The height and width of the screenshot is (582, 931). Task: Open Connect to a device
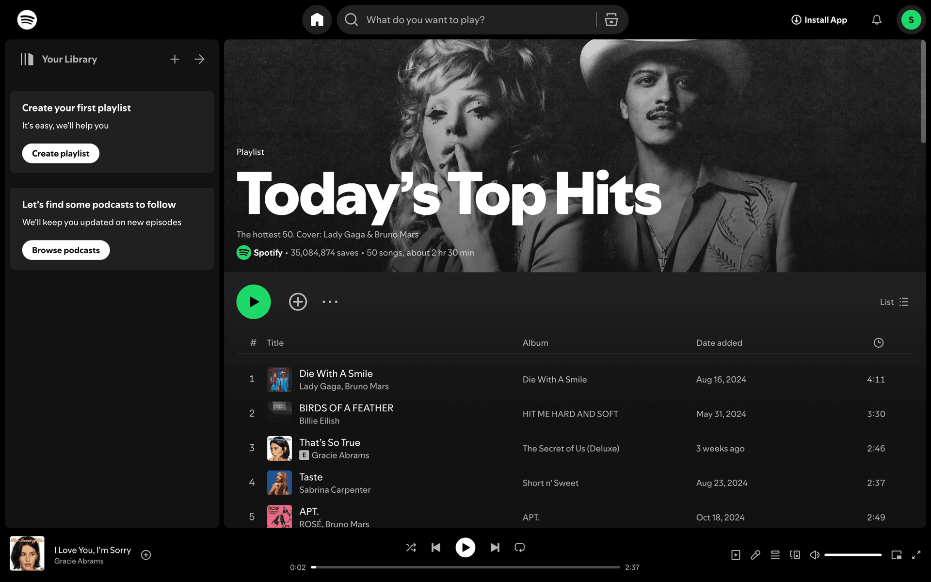[795, 555]
